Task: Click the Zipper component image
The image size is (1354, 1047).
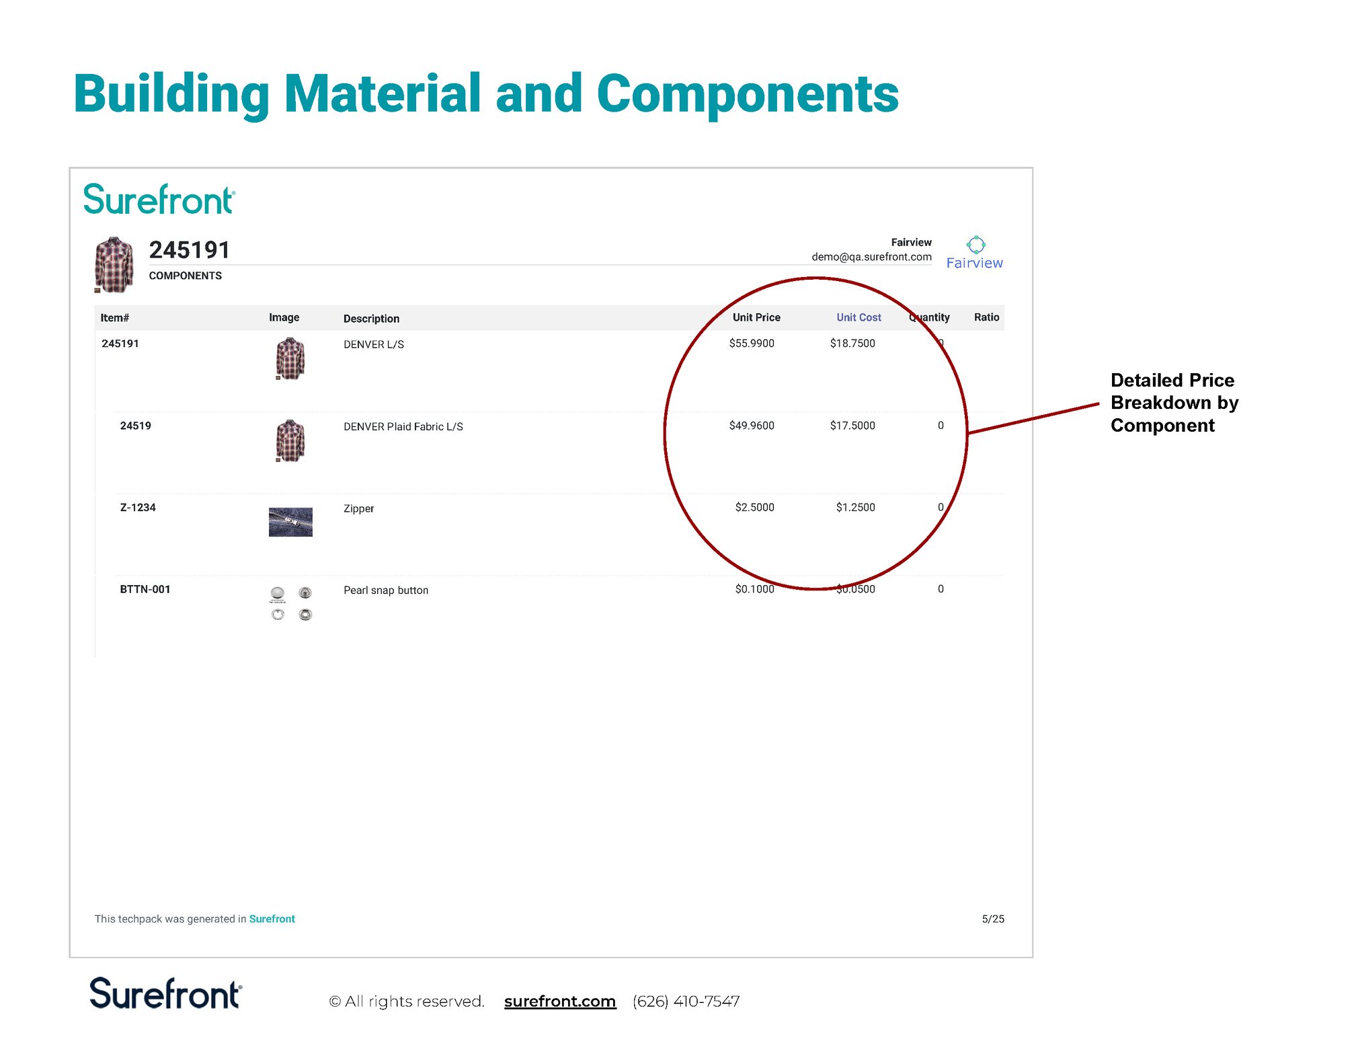Action: pos(290,522)
